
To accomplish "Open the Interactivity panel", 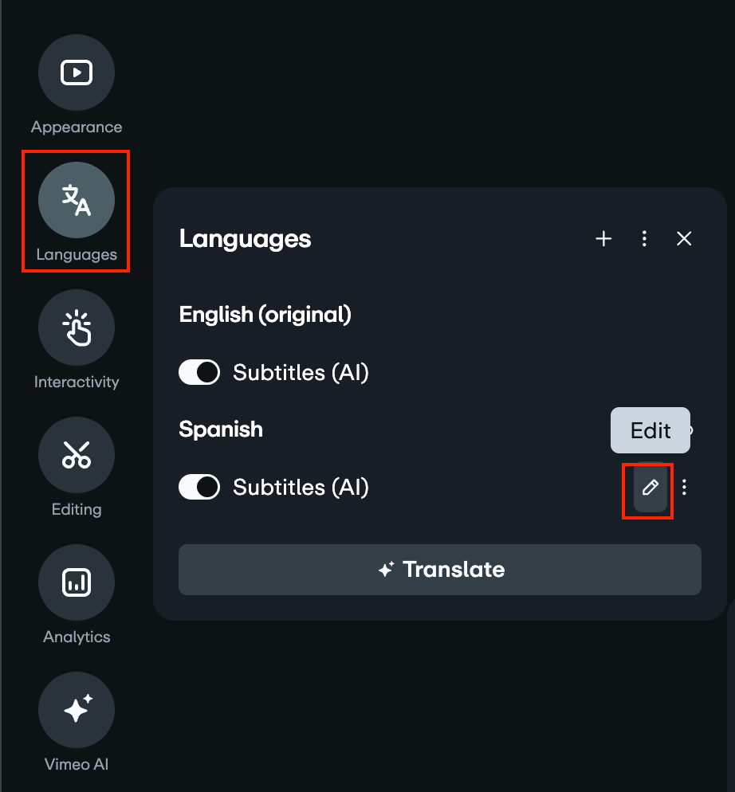I will (77, 327).
